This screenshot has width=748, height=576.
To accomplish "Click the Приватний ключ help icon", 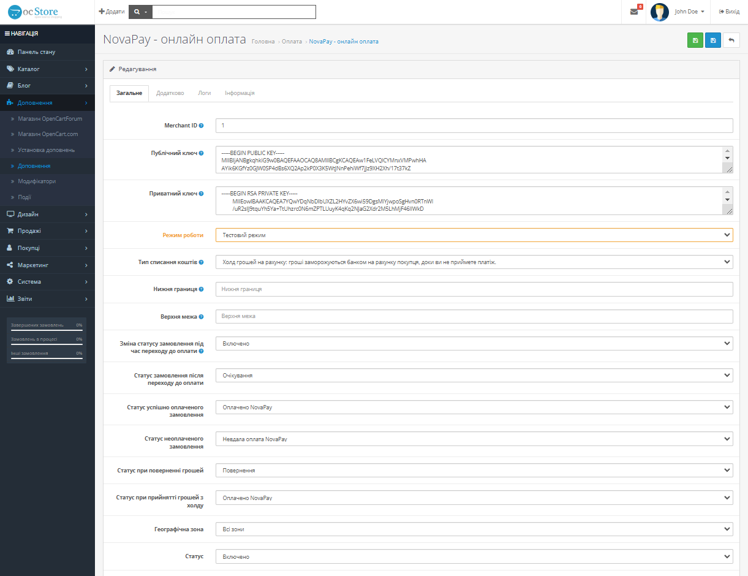I will pos(202,194).
